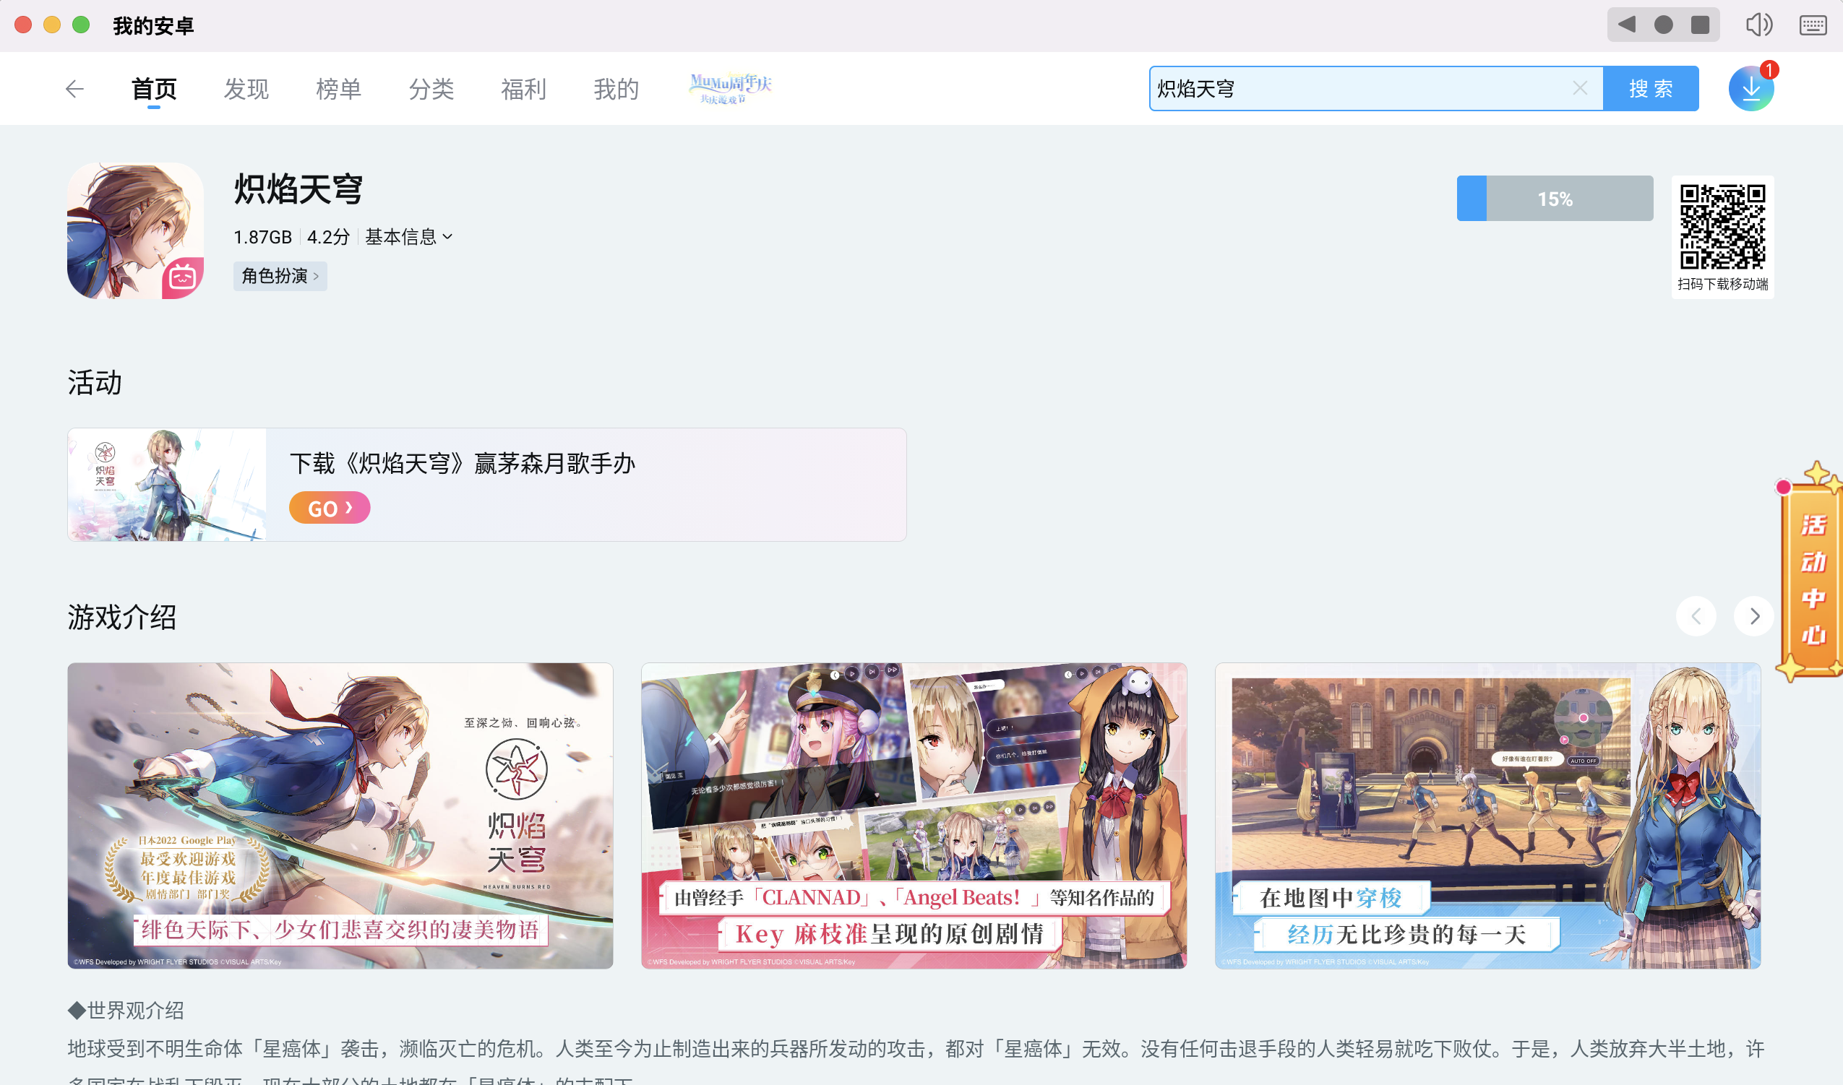Open the download manager icon

pyautogui.click(x=1750, y=88)
